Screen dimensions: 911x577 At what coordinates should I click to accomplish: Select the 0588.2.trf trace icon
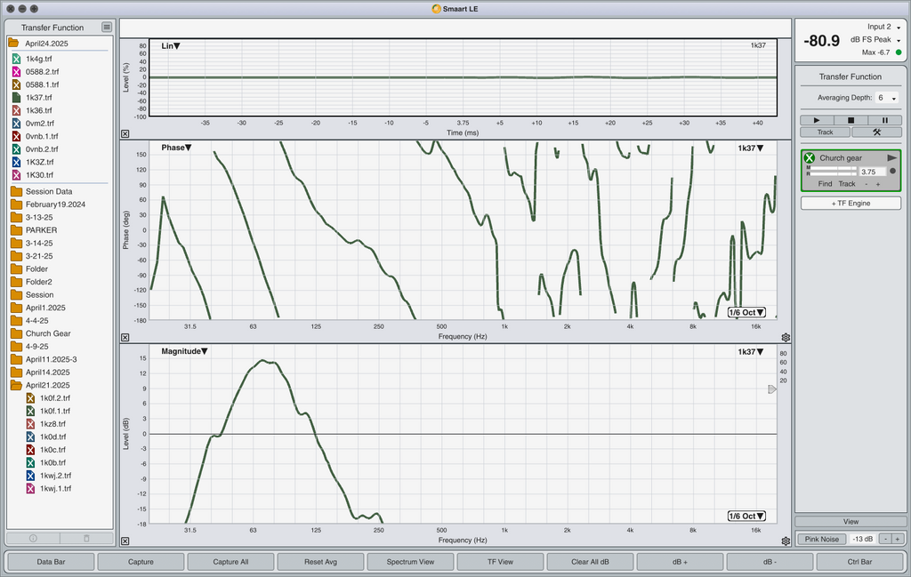[16, 71]
